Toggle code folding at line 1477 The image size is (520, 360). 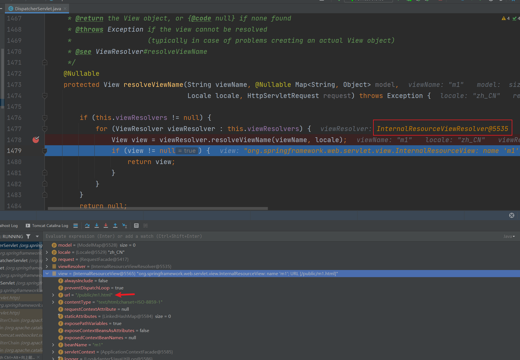(45, 129)
